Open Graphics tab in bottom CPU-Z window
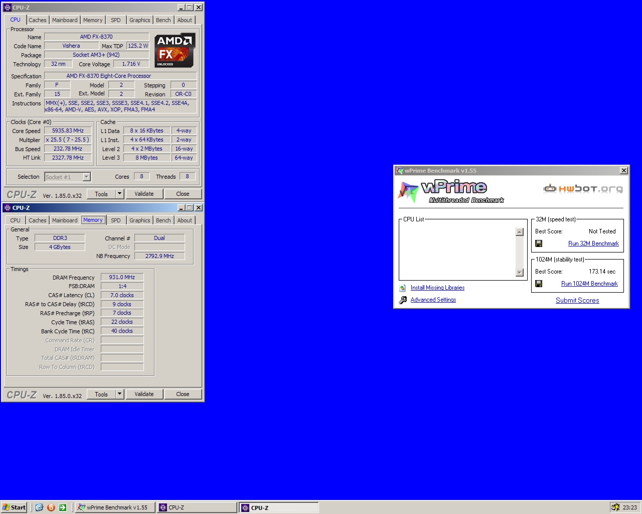 click(139, 220)
